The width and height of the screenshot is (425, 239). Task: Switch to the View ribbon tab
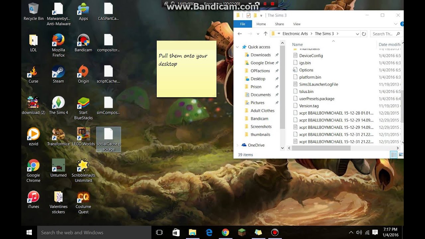[297, 24]
